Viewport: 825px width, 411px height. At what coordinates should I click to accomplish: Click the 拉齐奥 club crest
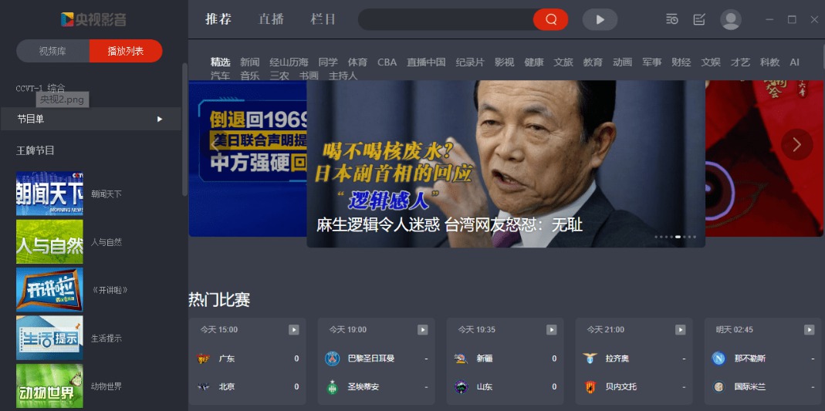[590, 359]
